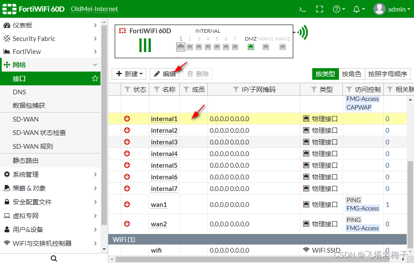Select the internal3 interface name
Screen dimensions: 414x263
pos(164,142)
